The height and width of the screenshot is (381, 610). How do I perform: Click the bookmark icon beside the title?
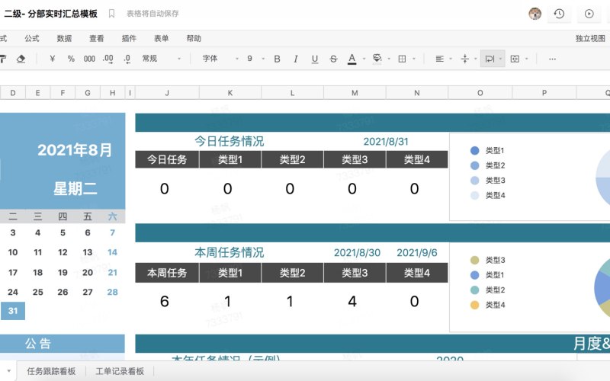click(x=111, y=14)
